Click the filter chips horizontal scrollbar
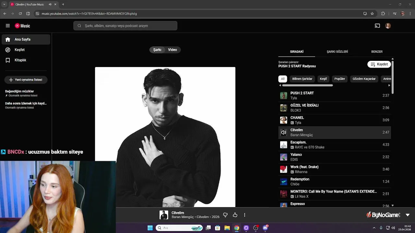This screenshot has width=415, height=233. tap(307, 85)
